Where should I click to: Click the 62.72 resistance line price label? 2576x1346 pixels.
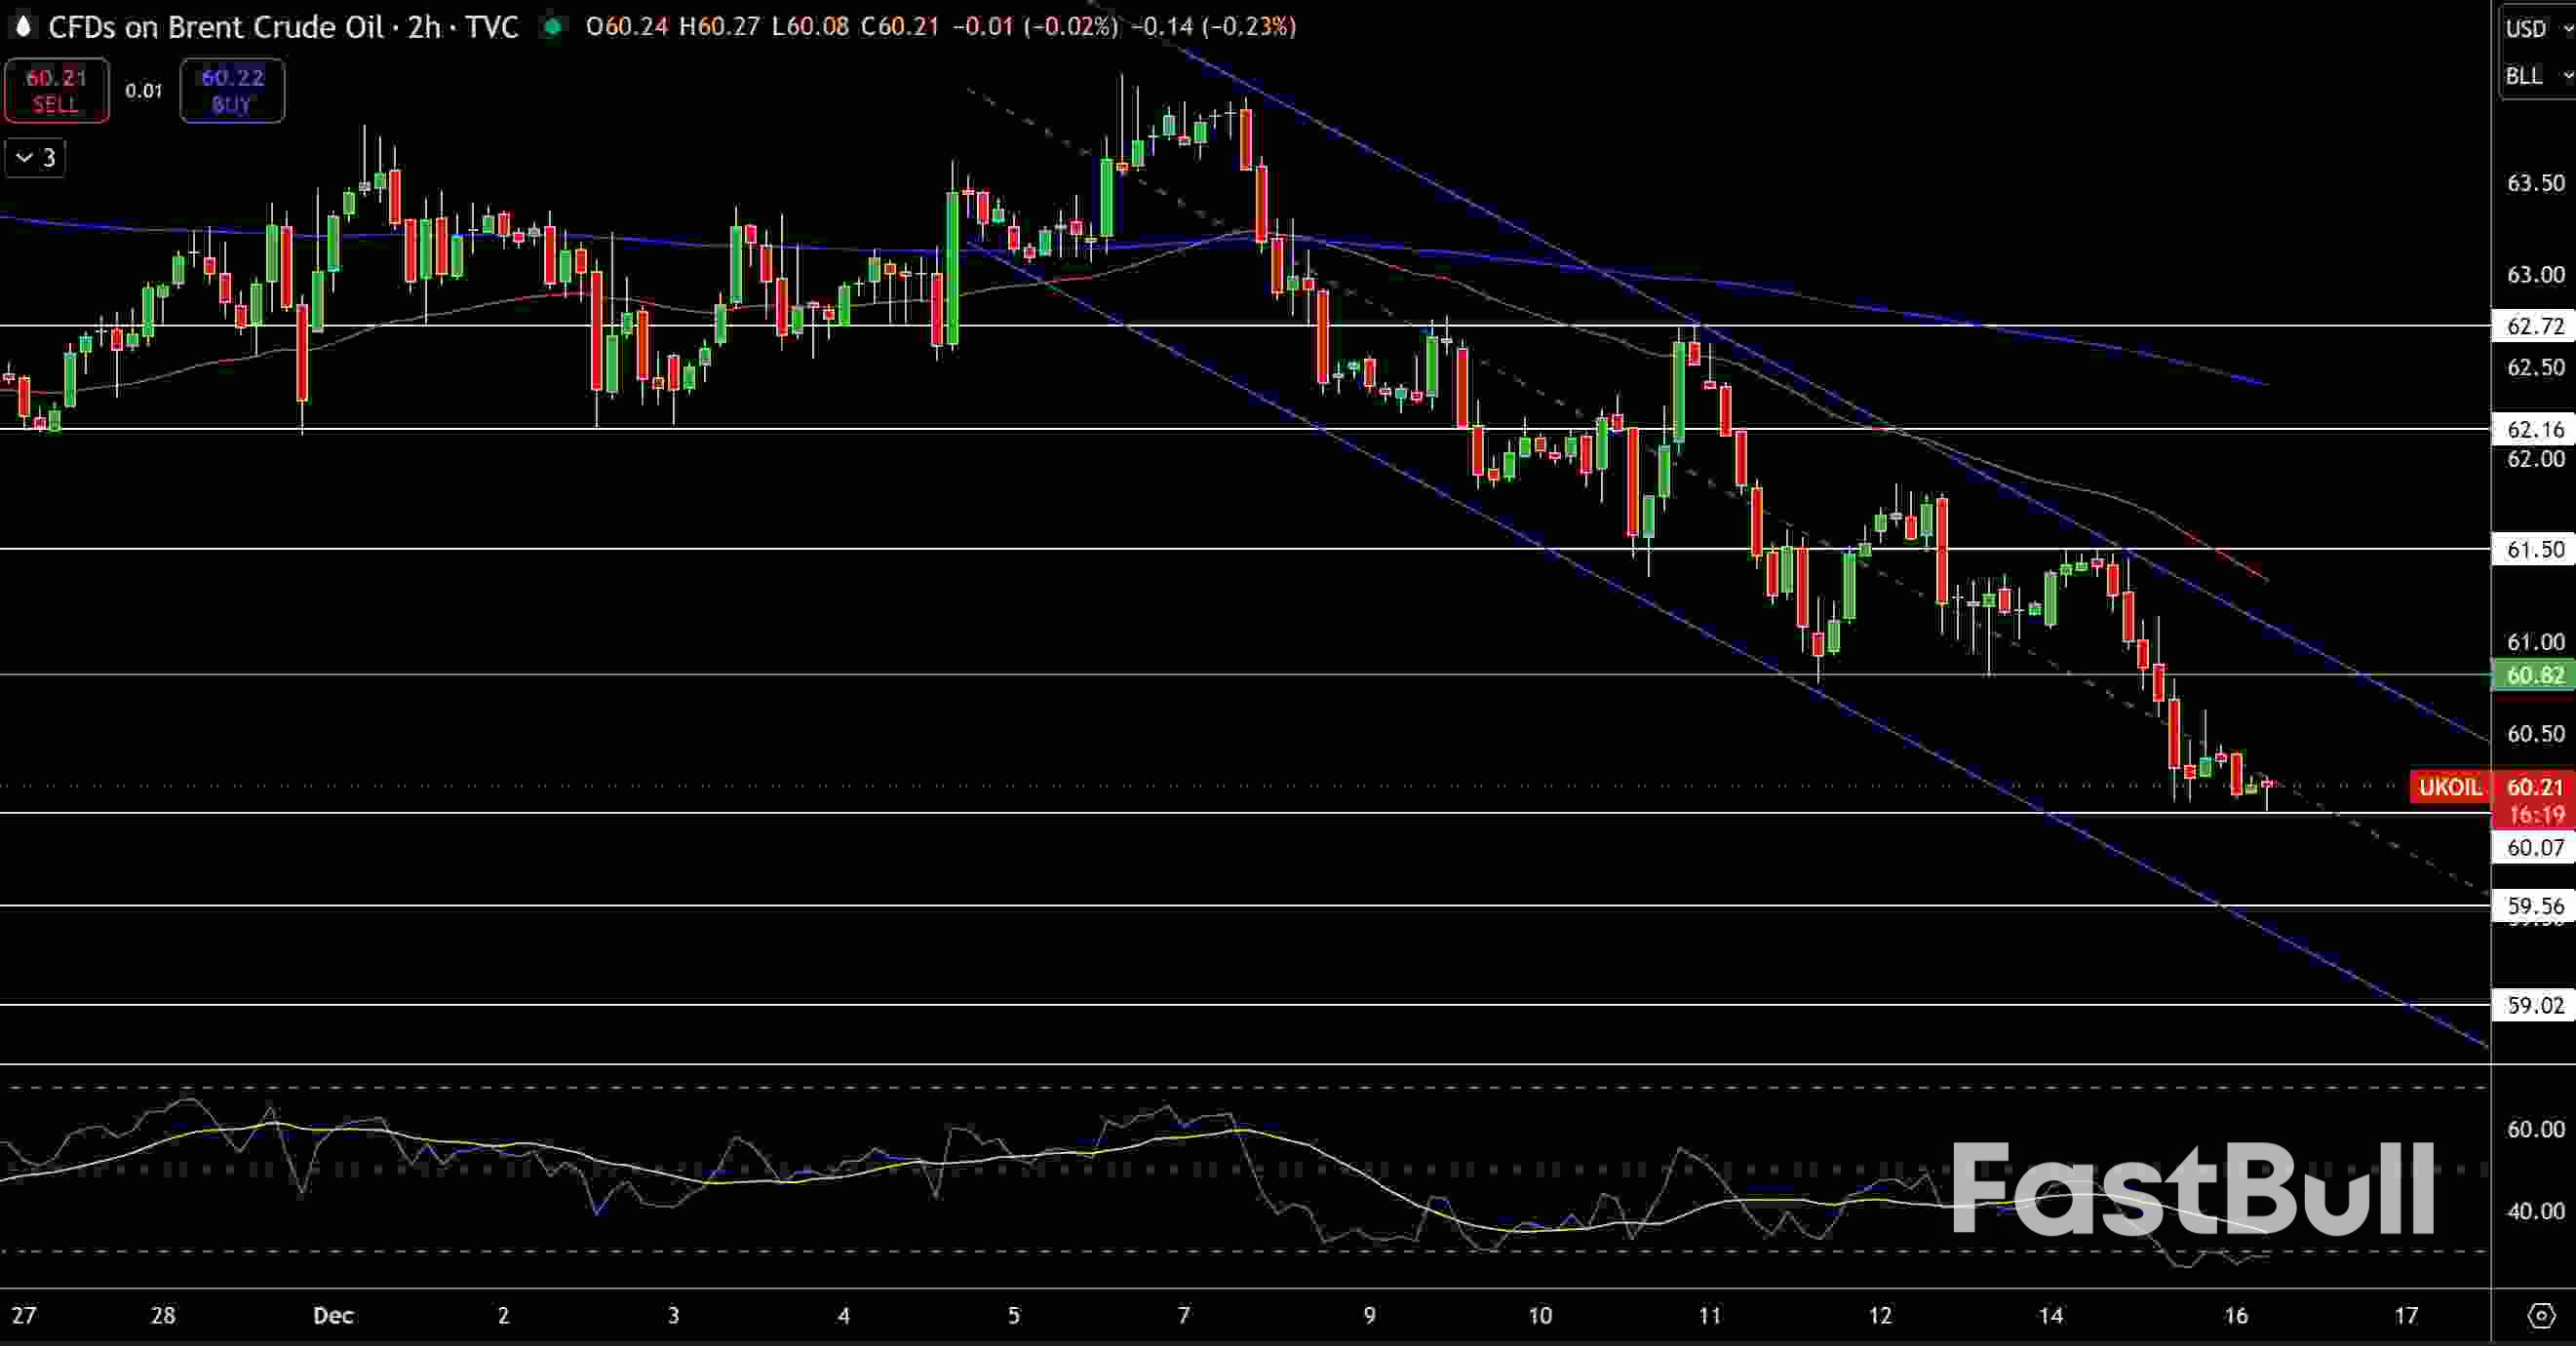2537,326
